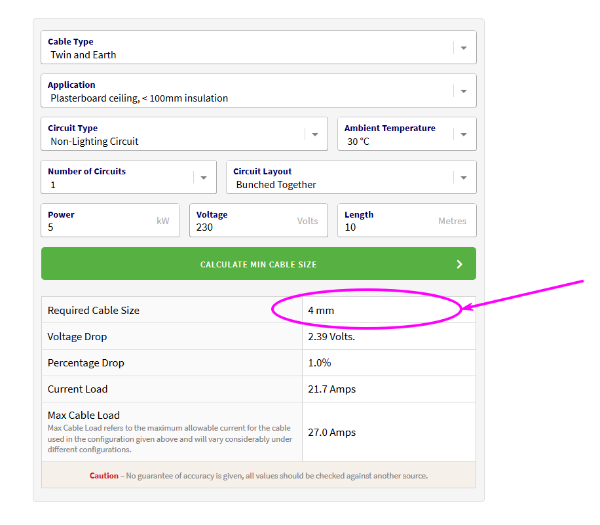Click the Max Cable Load heading
The height and width of the screenshot is (525, 600).
pyautogui.click(x=84, y=415)
